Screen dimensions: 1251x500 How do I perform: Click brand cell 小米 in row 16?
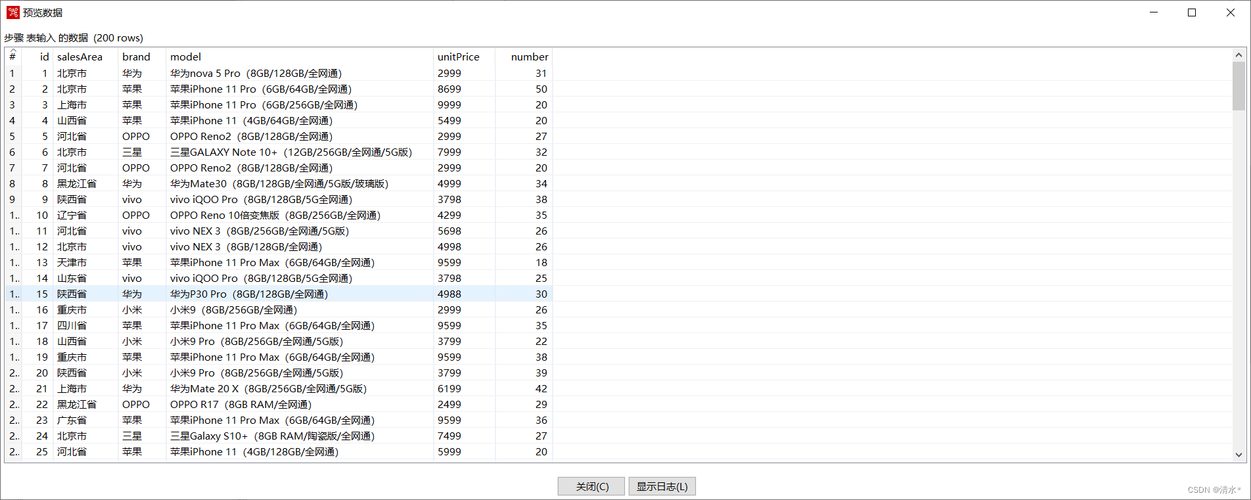click(132, 309)
